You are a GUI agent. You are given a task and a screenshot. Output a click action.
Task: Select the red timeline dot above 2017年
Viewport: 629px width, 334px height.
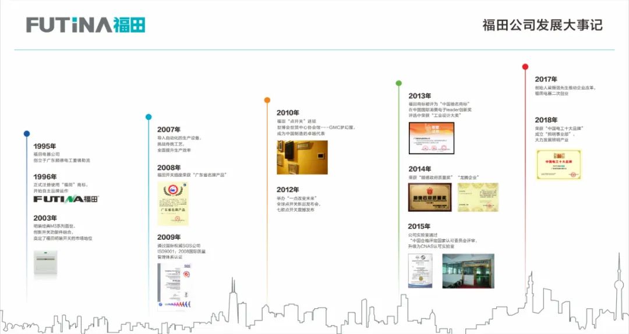(x=525, y=66)
